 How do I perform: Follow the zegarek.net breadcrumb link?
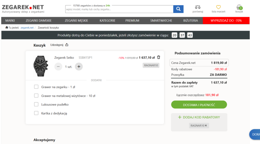click(27, 28)
